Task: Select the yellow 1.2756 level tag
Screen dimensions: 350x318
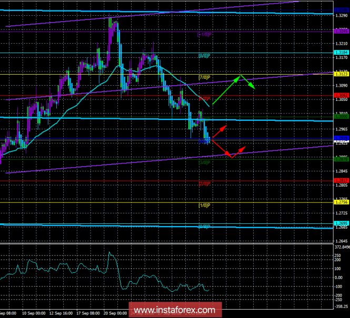Action: (x=342, y=202)
